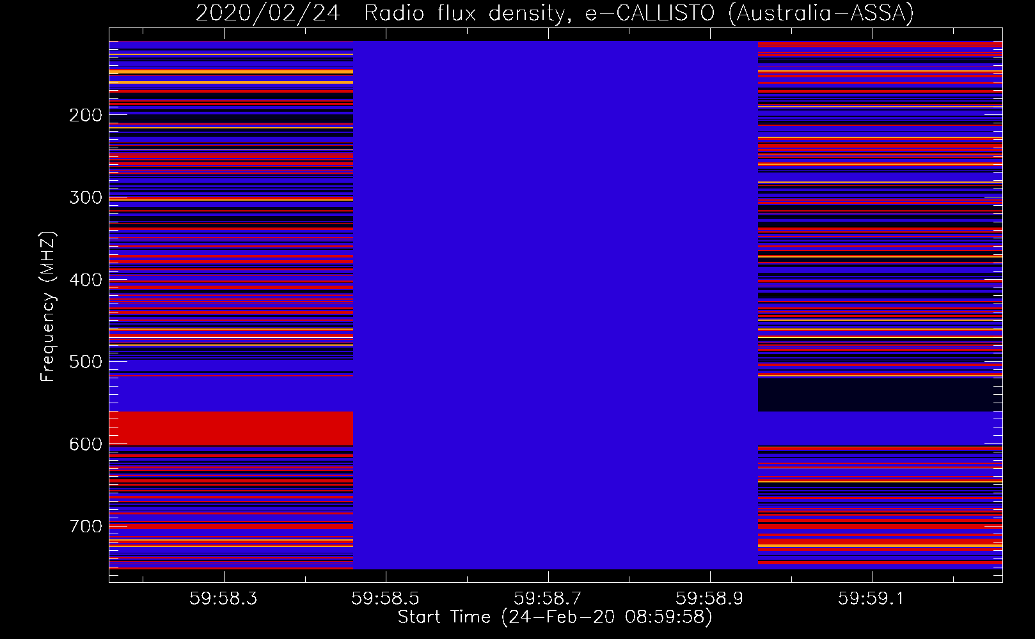Viewport: 1035px width, 639px height.
Task: Click the 59:59.1 time tick label
Action: 873,598
